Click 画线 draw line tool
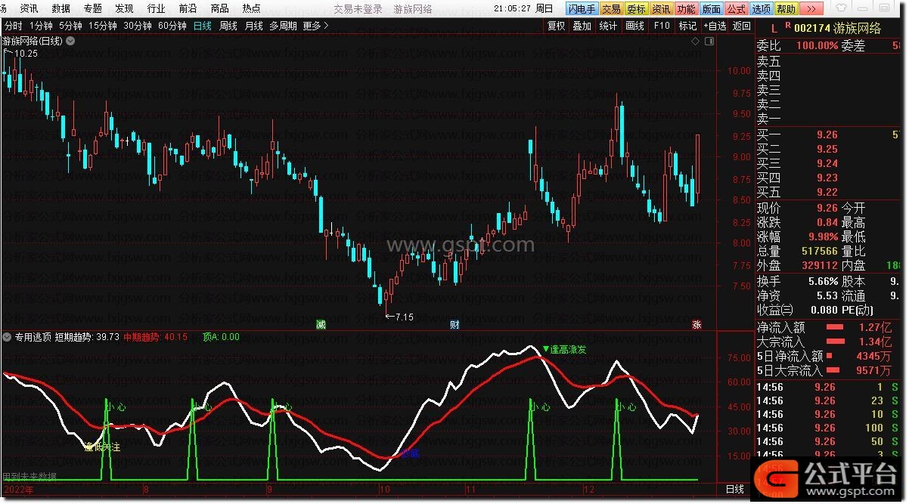The height and width of the screenshot is (504, 909). 634,26
